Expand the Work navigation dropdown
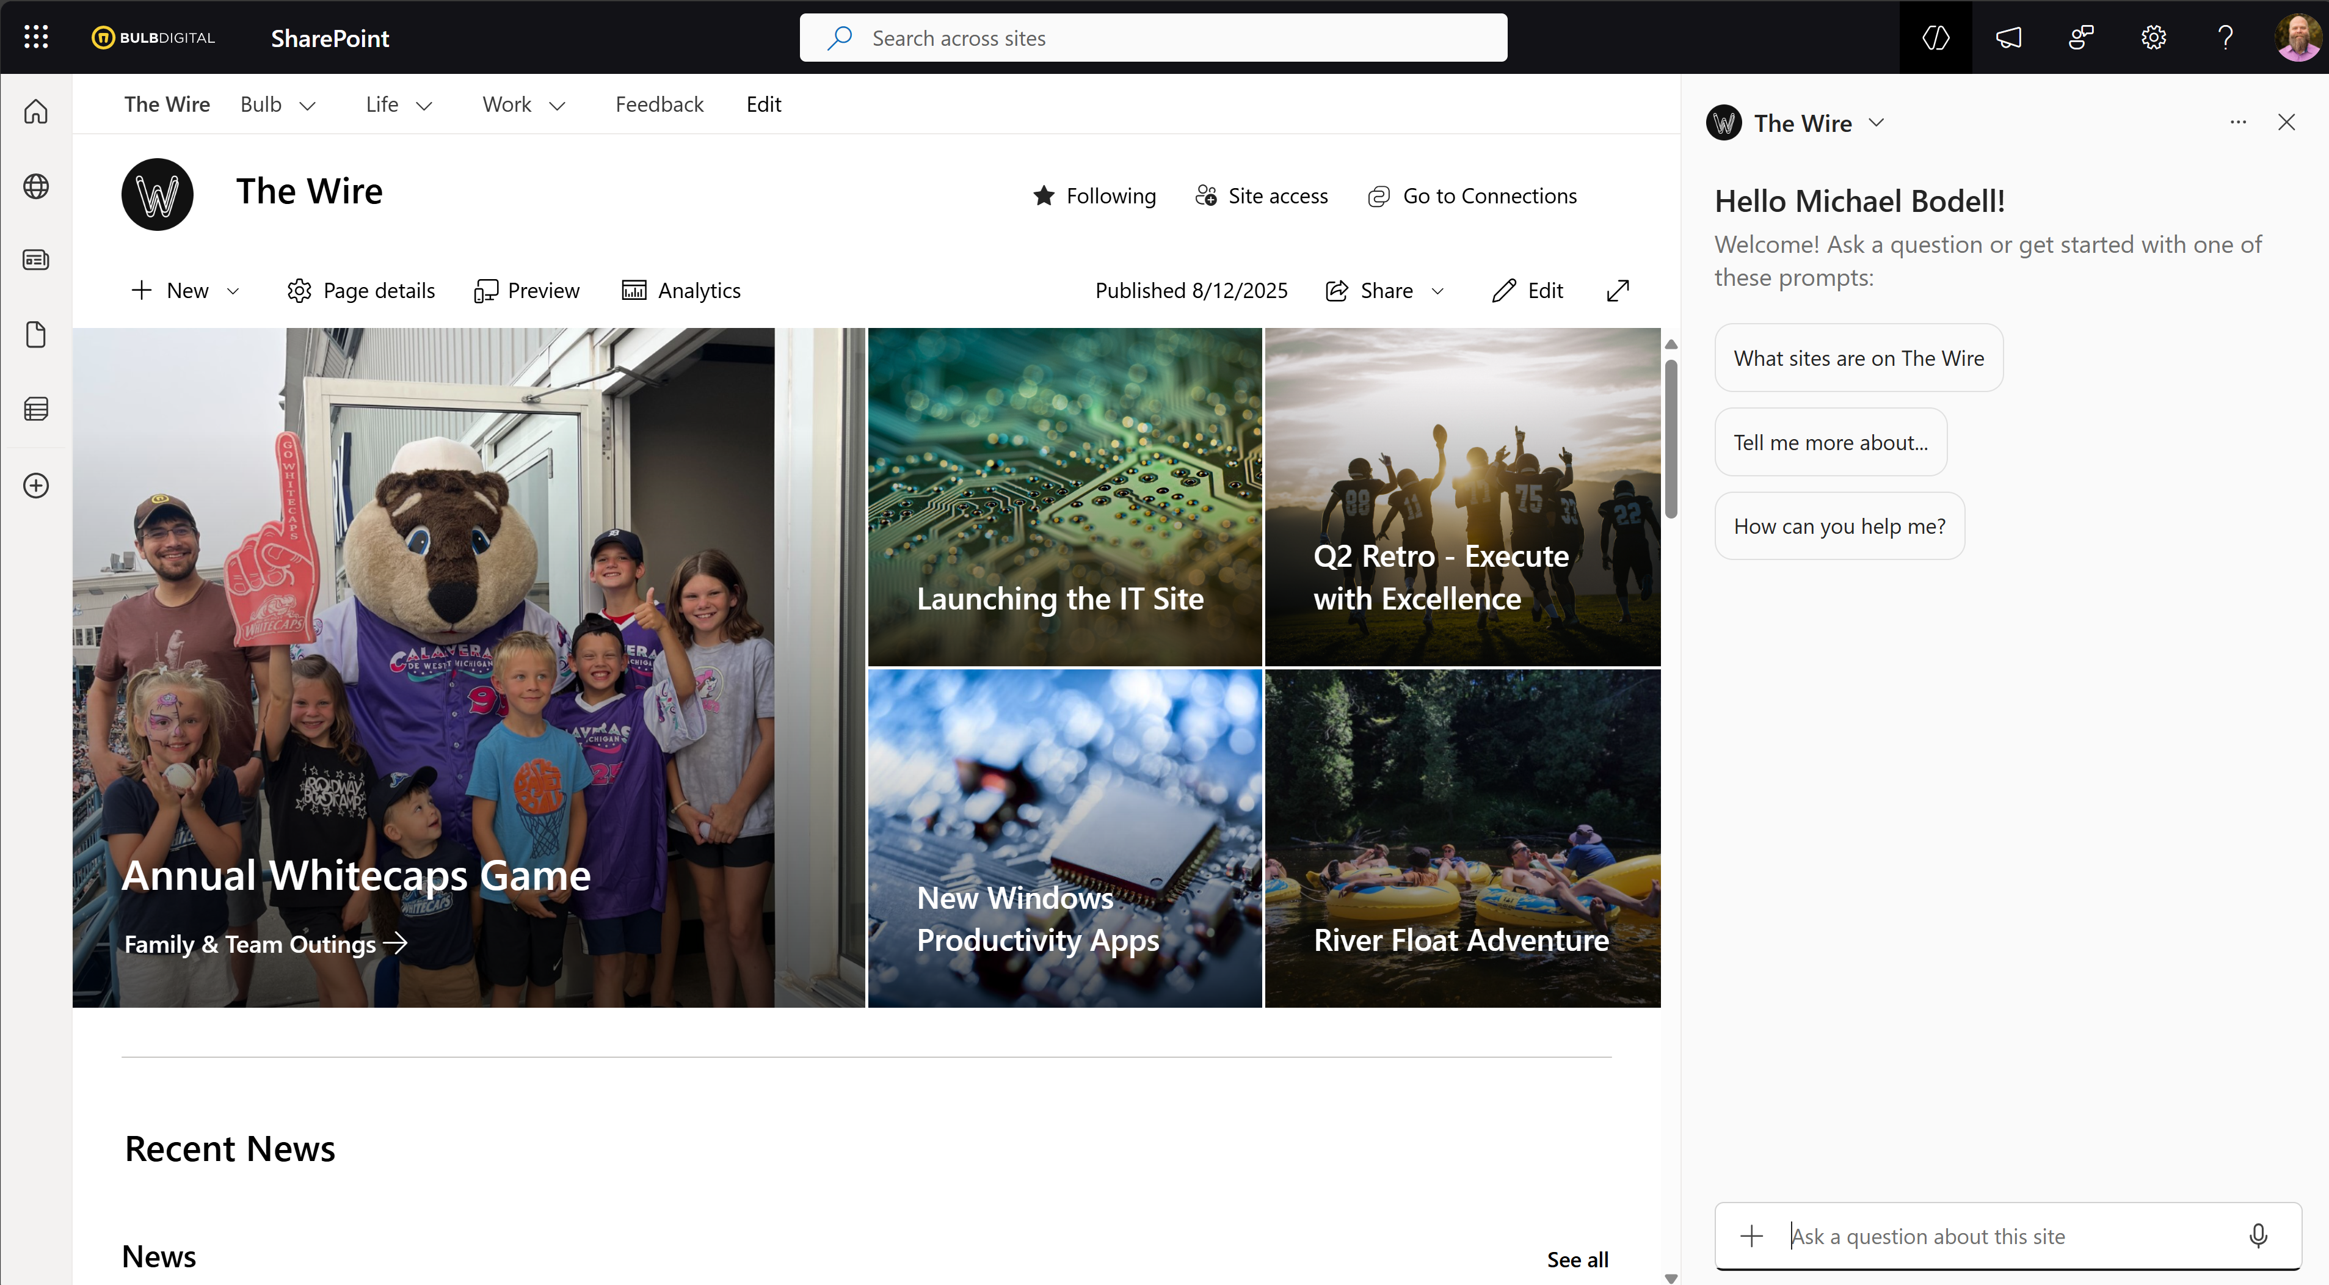Image resolution: width=2329 pixels, height=1285 pixels. 557,106
